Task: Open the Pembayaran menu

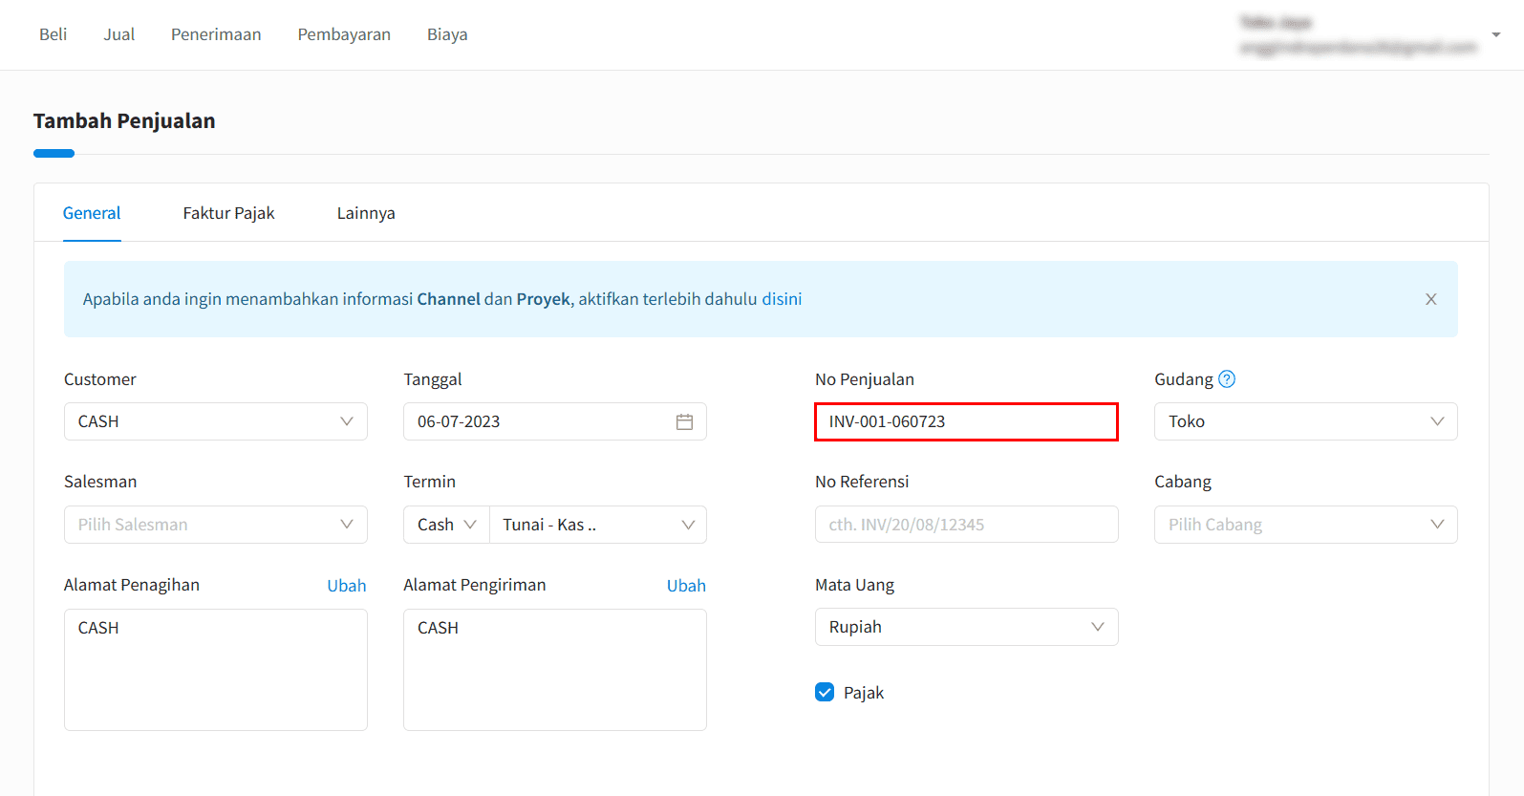Action: pyautogui.click(x=344, y=34)
